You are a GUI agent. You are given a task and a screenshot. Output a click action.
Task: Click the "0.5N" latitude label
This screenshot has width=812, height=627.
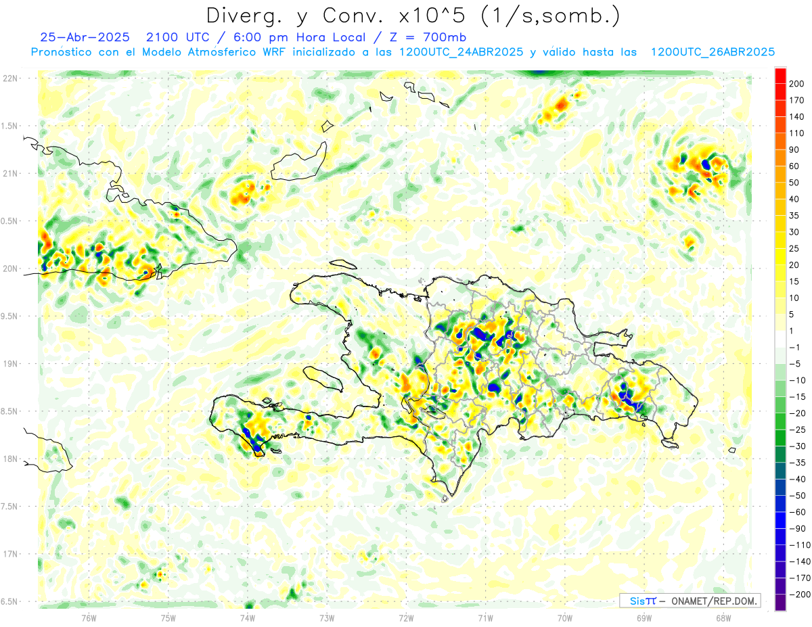point(8,221)
